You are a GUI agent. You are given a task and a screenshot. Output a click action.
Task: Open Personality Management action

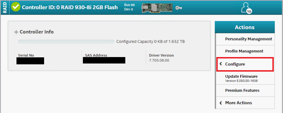pos(248,39)
